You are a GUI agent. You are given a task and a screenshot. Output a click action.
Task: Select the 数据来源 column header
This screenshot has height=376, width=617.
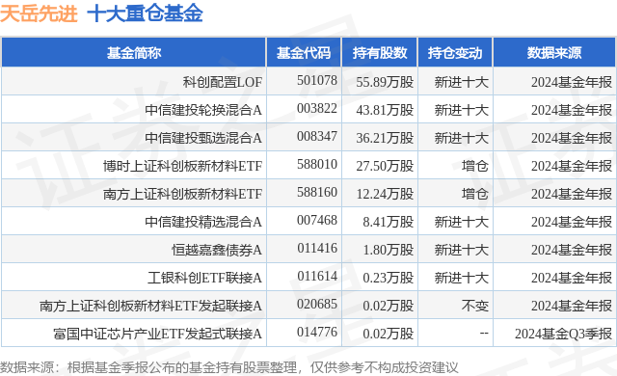554,53
